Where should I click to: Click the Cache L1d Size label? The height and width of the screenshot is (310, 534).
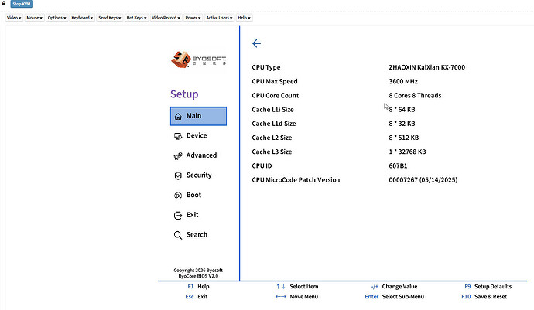click(x=274, y=124)
